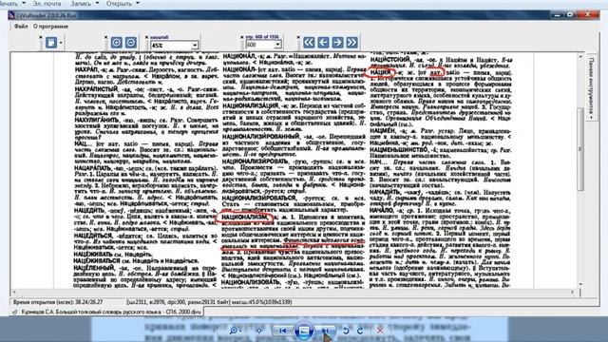Click the vertical scrollbar up arrow
Viewport: 608px width, 342px height.
(580, 57)
